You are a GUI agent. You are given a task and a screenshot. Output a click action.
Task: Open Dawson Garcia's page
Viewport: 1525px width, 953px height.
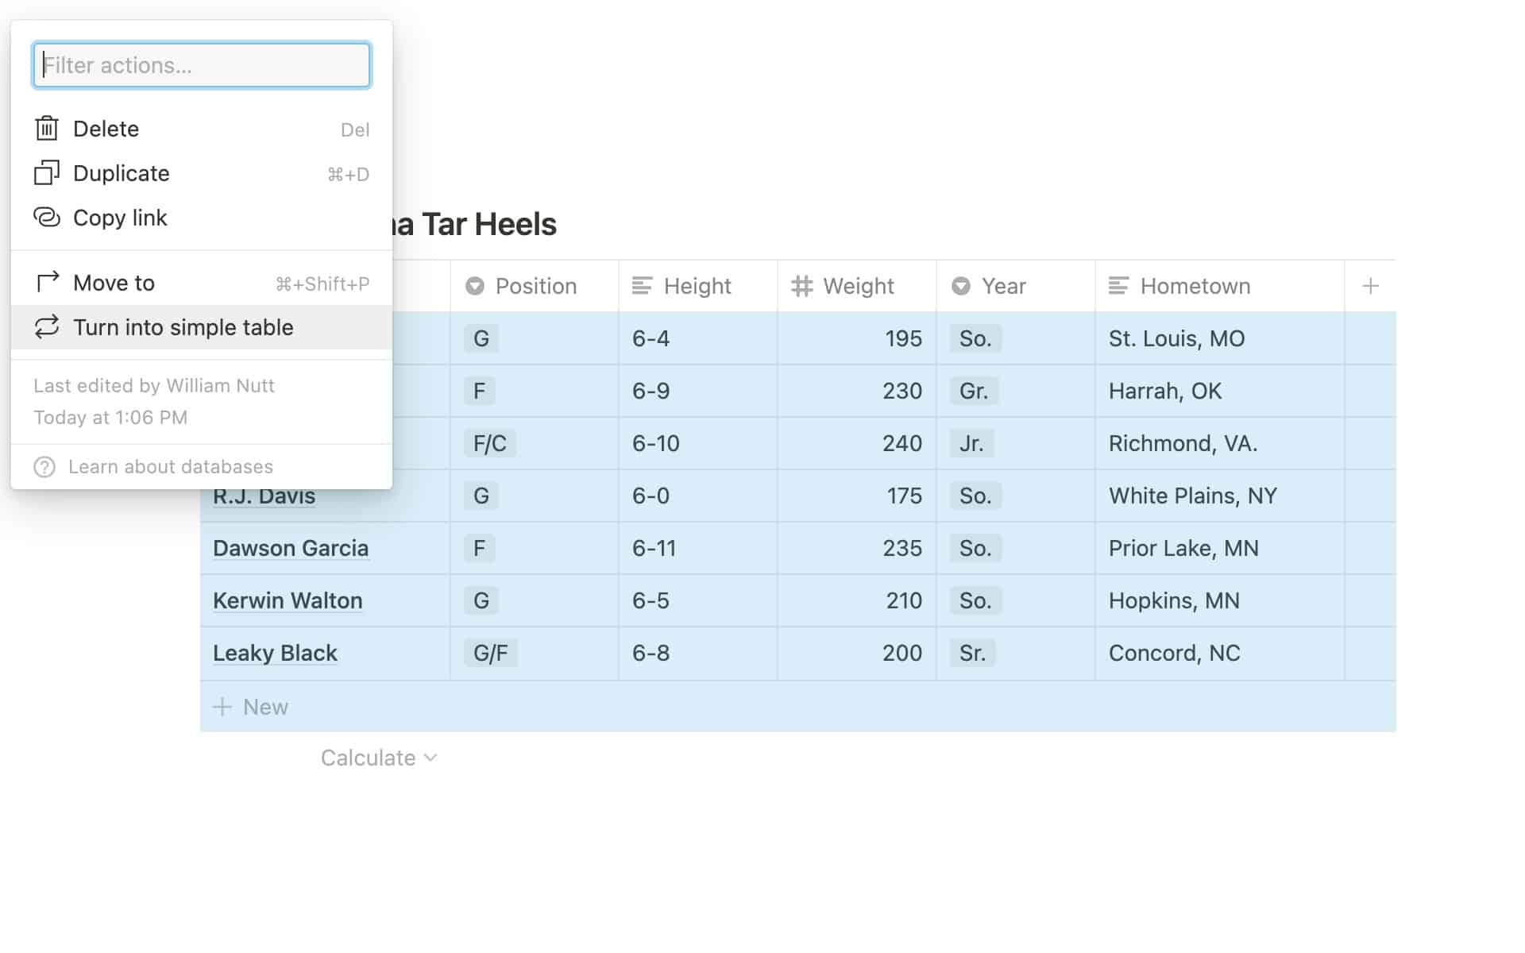291,548
